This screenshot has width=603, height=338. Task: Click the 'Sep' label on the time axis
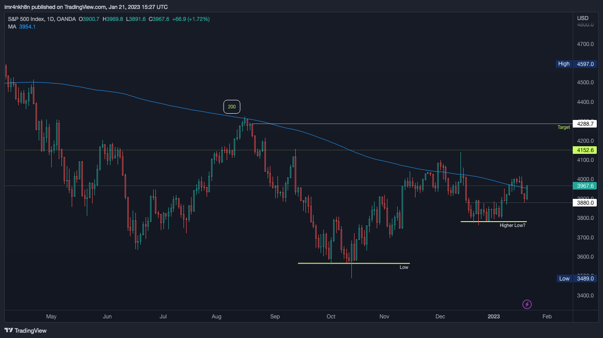tap(275, 317)
